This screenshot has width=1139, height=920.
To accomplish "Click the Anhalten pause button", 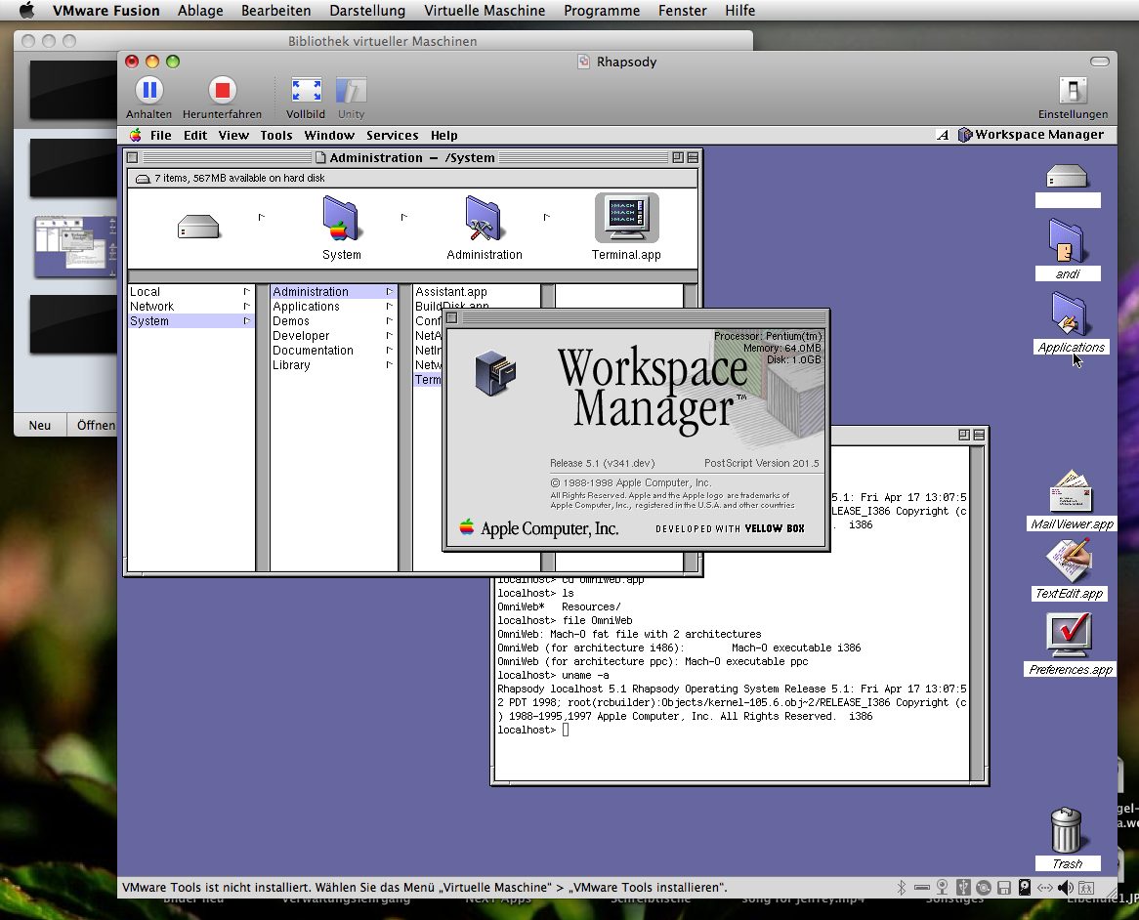I will [148, 92].
